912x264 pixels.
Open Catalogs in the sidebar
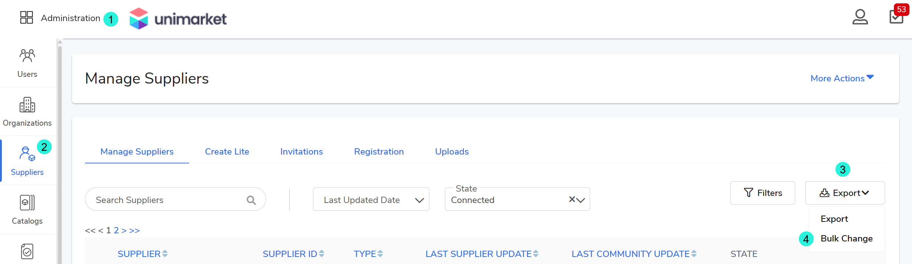coord(27,210)
